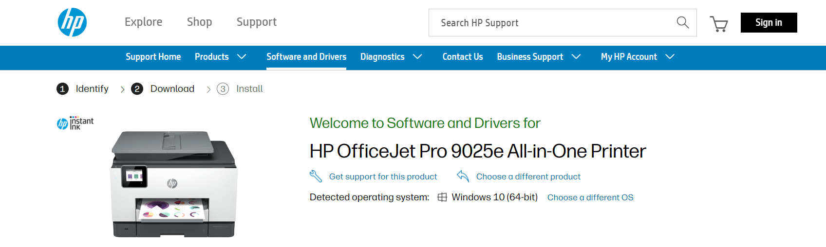Open the Diagnostics menu label
The image size is (826, 247).
pyautogui.click(x=382, y=57)
